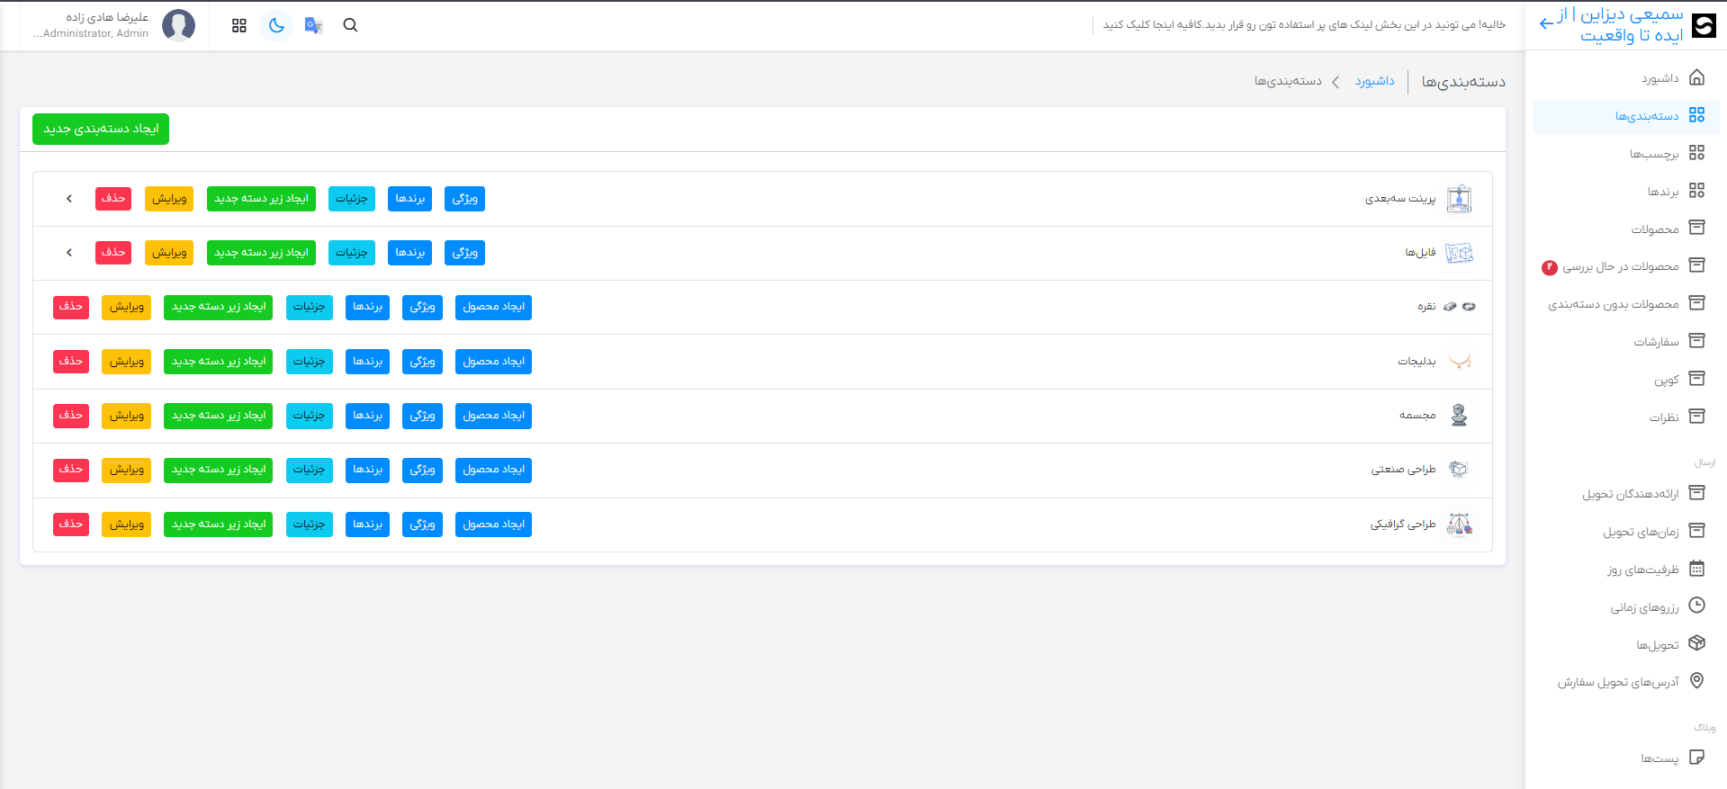This screenshot has height=789, width=1727.
Task: Click the نقره category name
Action: (x=1426, y=307)
